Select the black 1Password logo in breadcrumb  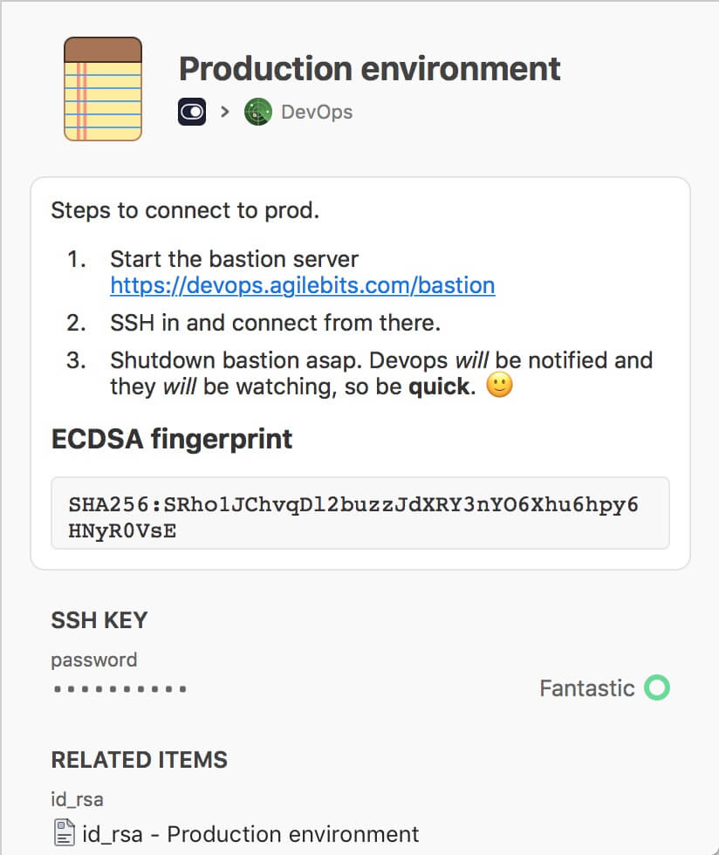191,112
